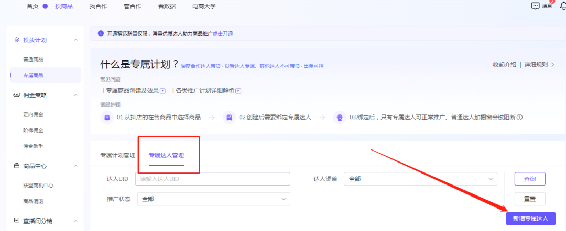
Task: Click the 商品中心 sidebar icon
Action: coord(17,166)
